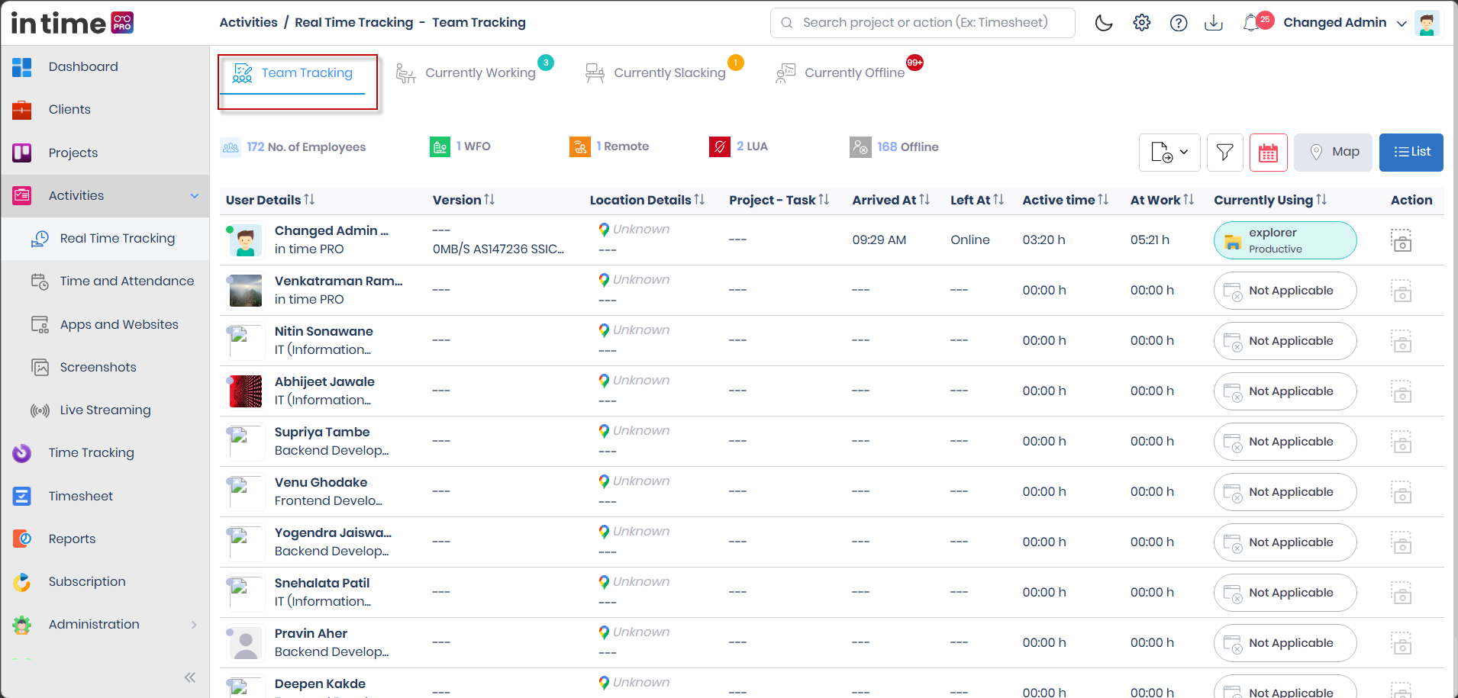Filter by 168 Offline employees
1458x698 pixels.
tap(895, 147)
